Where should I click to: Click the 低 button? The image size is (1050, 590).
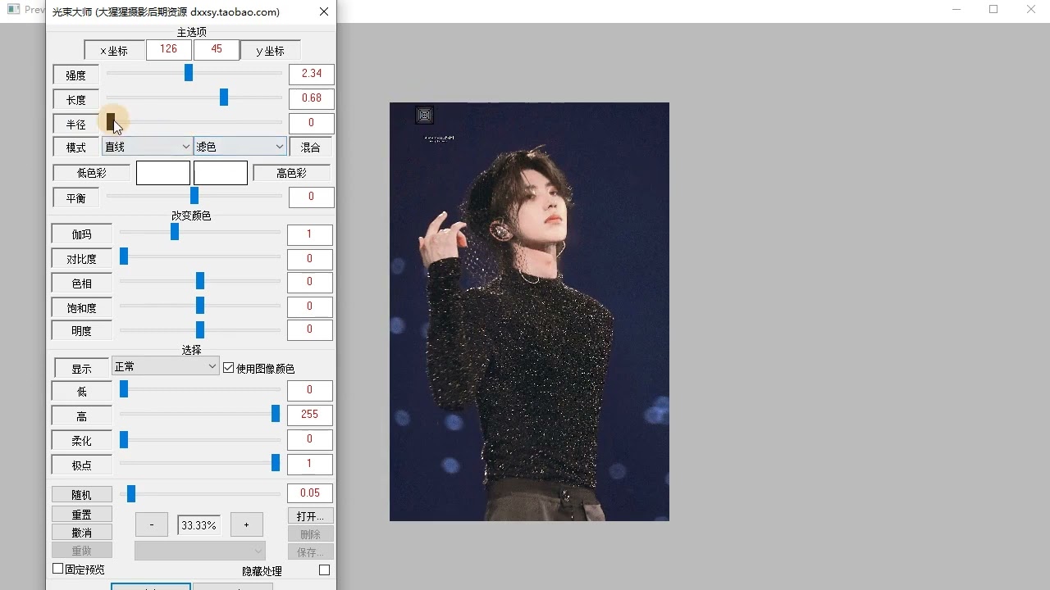[82, 392]
